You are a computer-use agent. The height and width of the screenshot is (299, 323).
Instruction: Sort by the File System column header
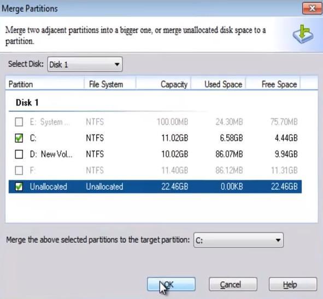pyautogui.click(x=110, y=84)
